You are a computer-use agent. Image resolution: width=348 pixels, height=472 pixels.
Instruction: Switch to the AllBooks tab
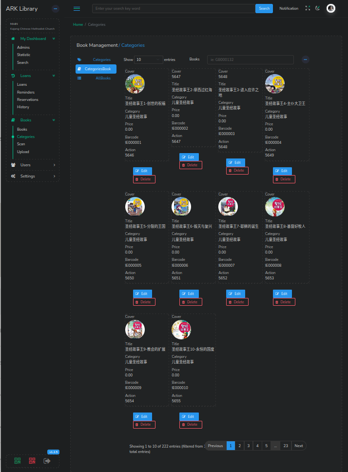pos(103,78)
